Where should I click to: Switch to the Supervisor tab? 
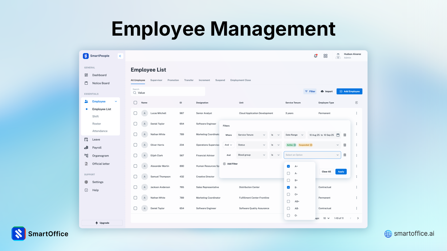coord(156,80)
